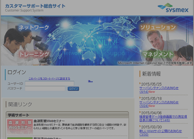Open the 2015/03/30 new website notice
The image size is (194, 139).
click(161, 133)
